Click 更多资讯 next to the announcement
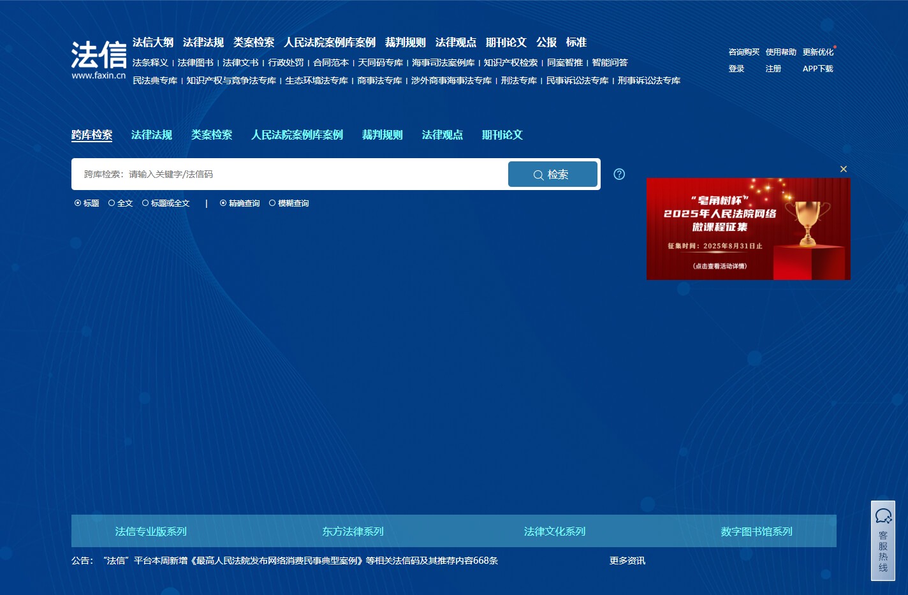The image size is (908, 595). 627,561
